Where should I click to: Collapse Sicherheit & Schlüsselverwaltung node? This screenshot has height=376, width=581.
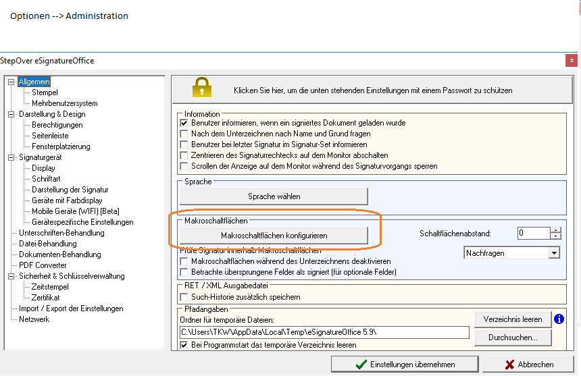pyautogui.click(x=11, y=276)
